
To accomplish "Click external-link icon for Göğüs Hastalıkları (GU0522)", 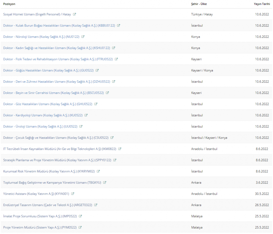I will click(97, 70).
